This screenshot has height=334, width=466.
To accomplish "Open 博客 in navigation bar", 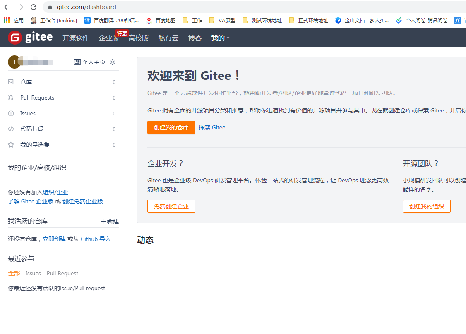I will pos(195,38).
